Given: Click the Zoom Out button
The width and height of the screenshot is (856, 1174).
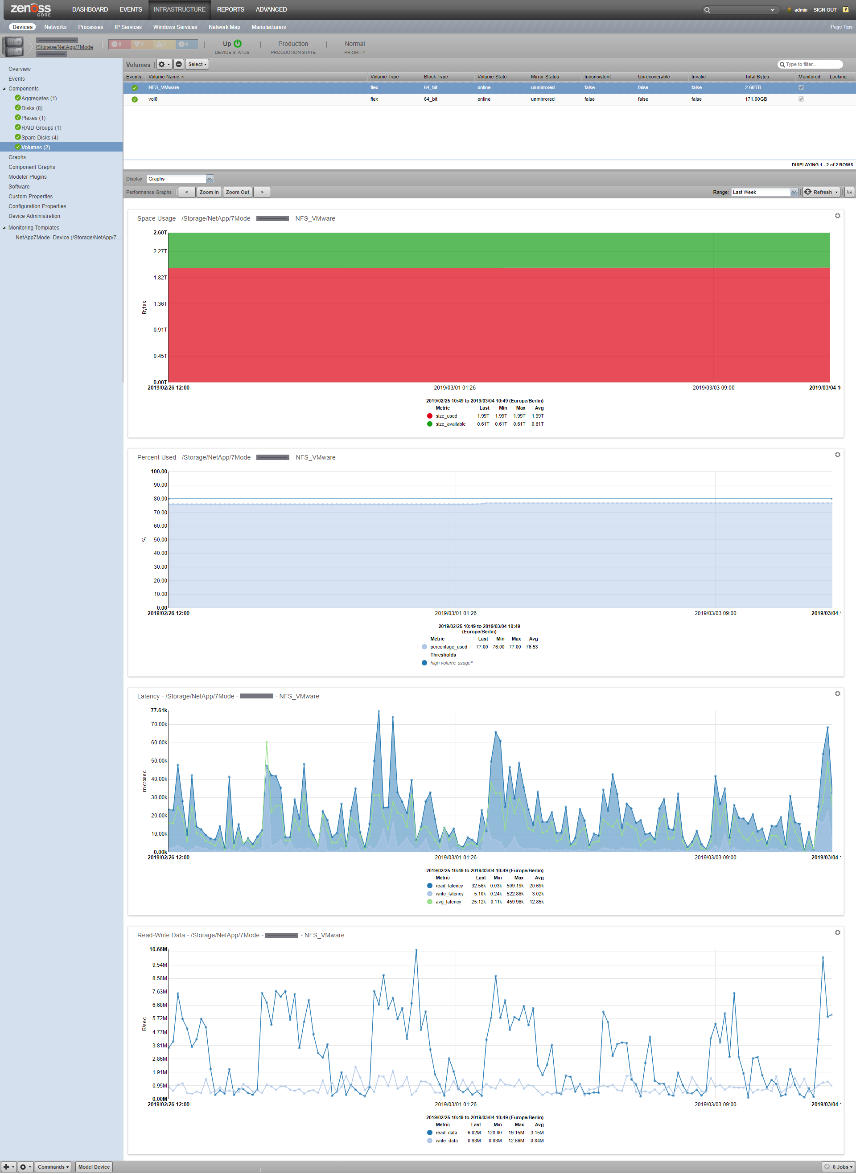Looking at the screenshot, I should [x=237, y=192].
